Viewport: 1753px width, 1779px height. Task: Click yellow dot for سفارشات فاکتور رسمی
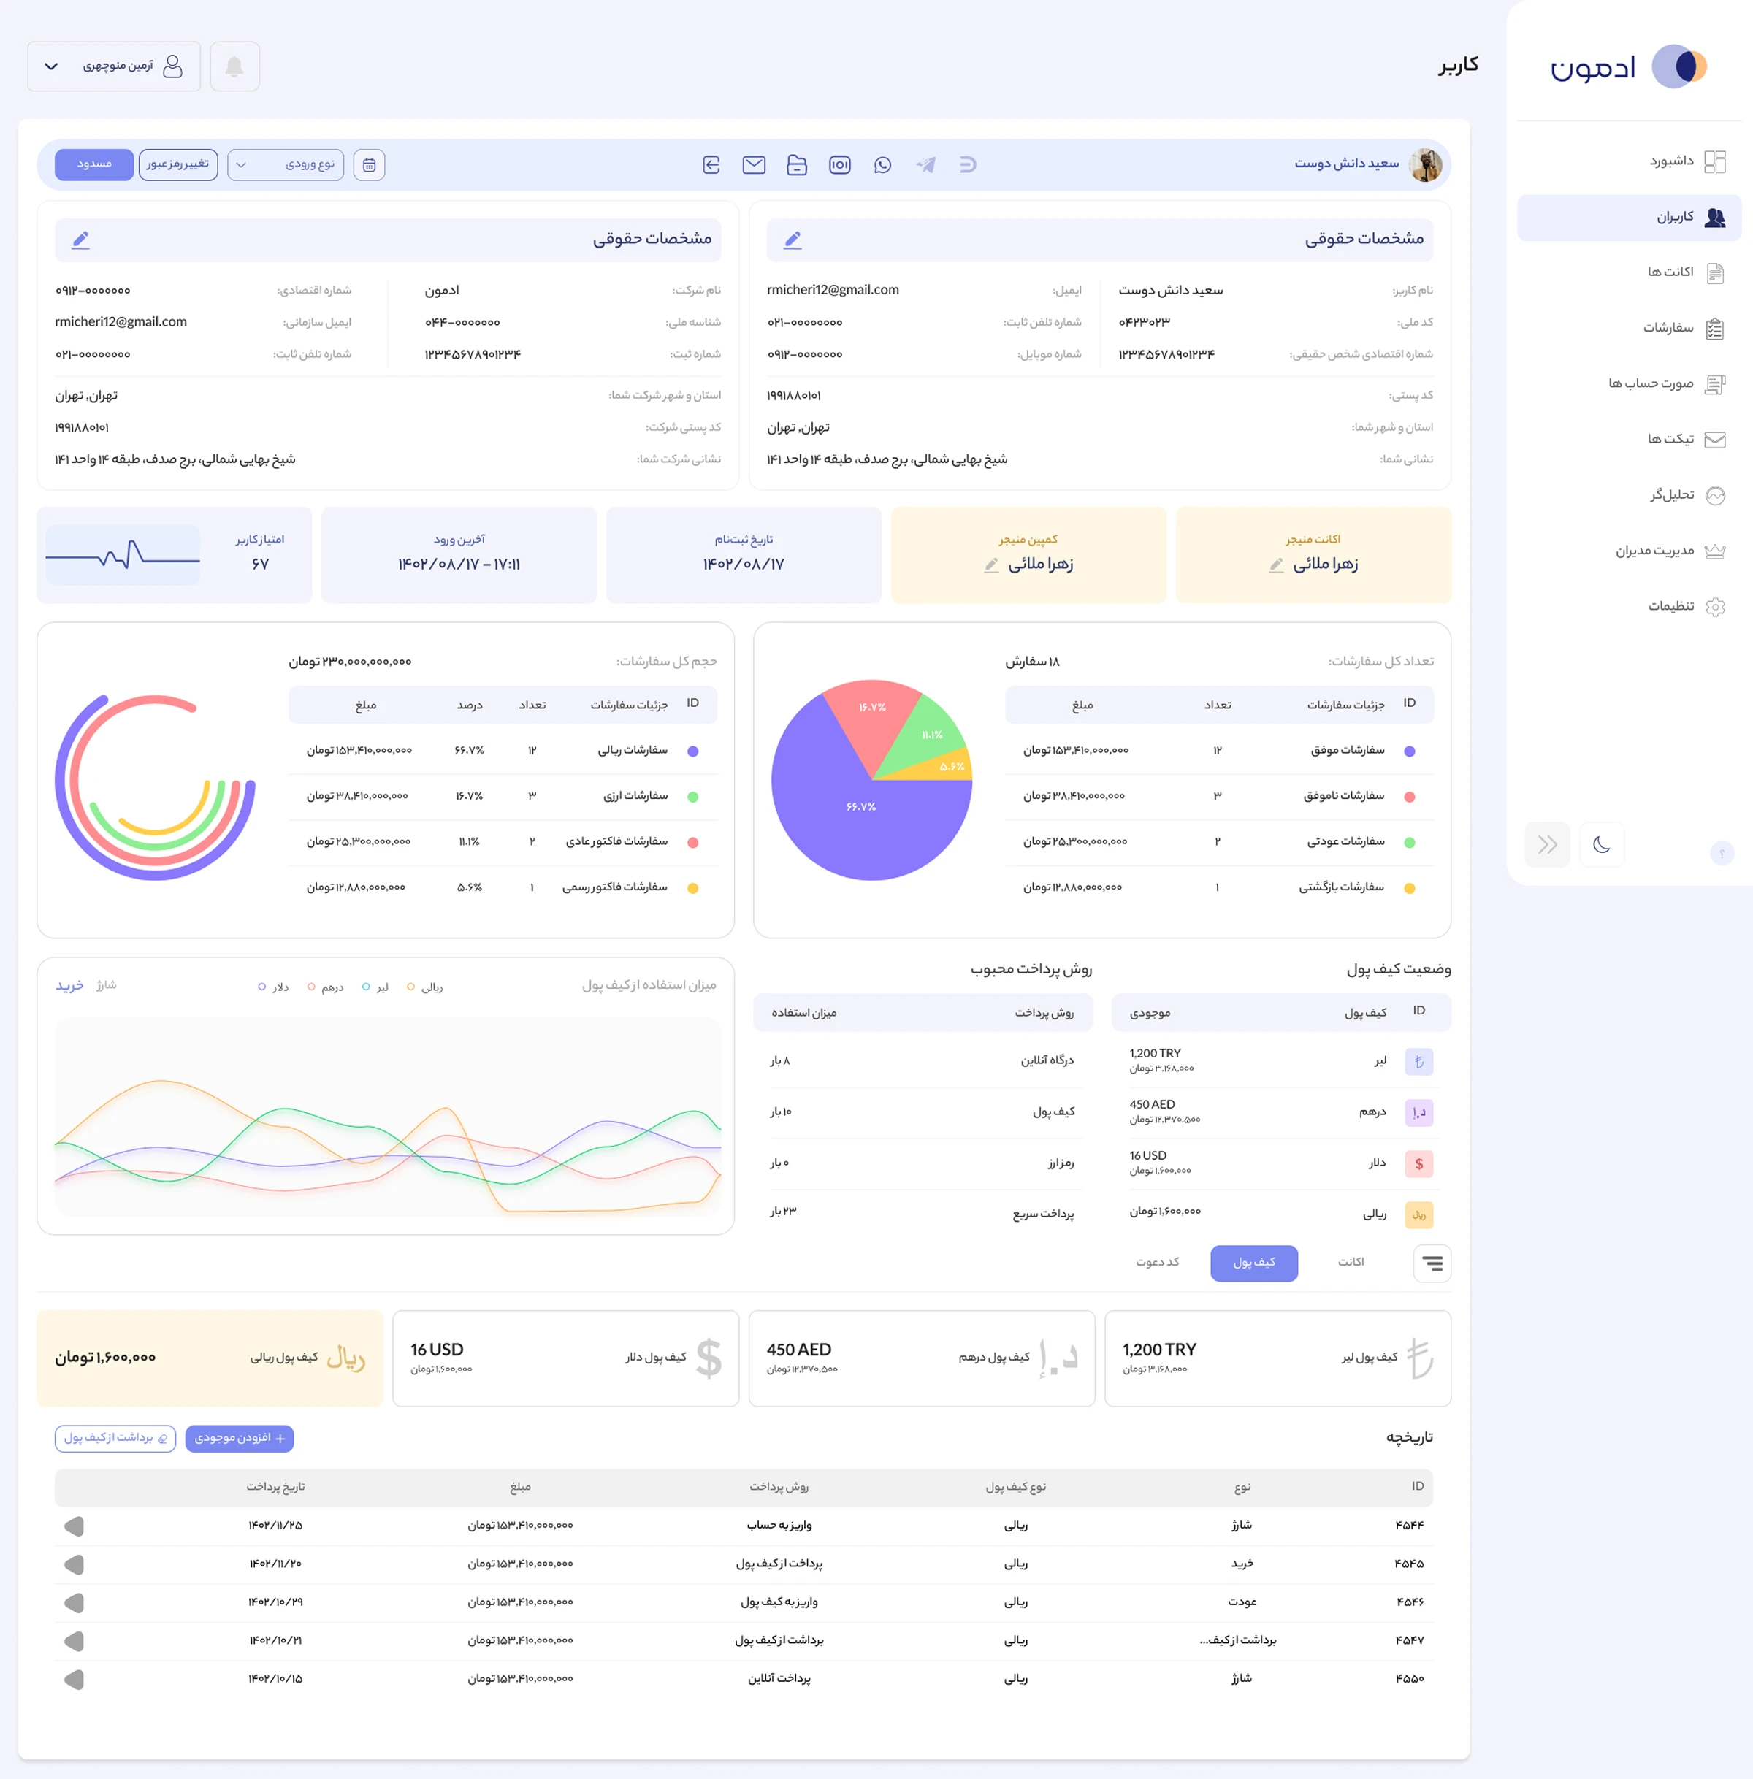click(x=693, y=888)
